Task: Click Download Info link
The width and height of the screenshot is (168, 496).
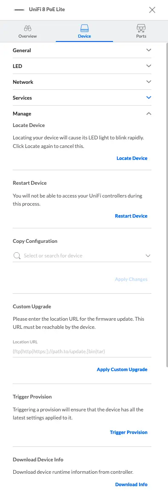Action: (x=131, y=484)
